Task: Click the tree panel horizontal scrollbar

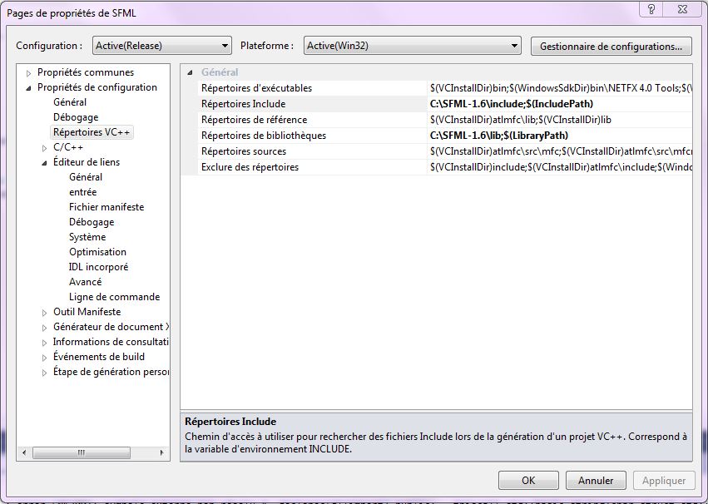Action: pos(82,453)
